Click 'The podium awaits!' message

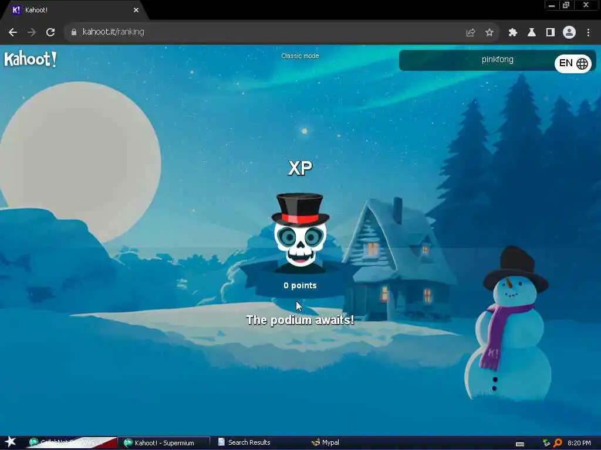pos(300,320)
